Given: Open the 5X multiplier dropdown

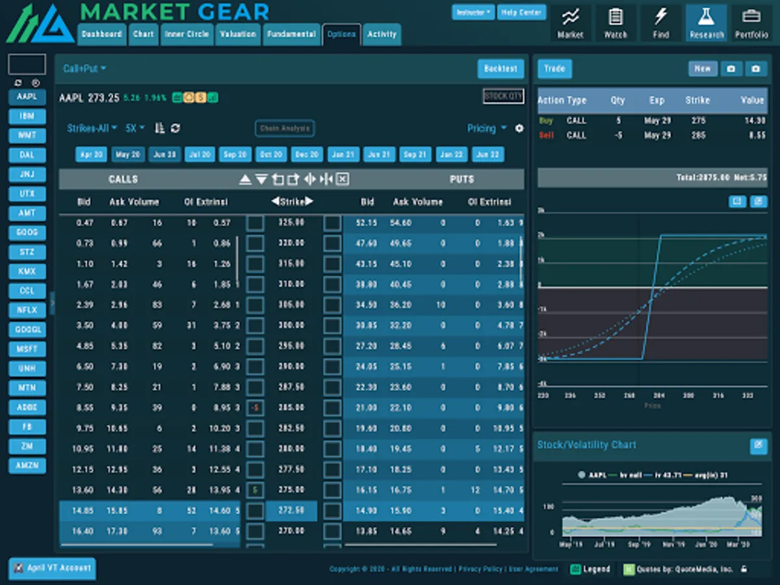Looking at the screenshot, I should point(135,128).
